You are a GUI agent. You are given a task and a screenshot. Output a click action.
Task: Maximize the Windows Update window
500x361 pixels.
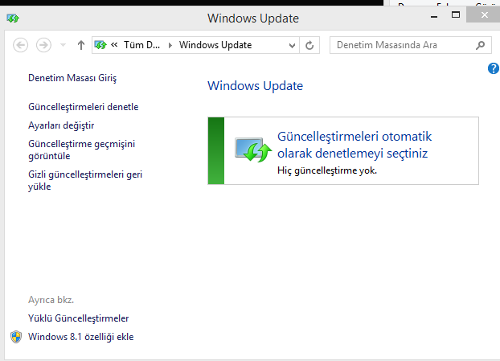456,14
